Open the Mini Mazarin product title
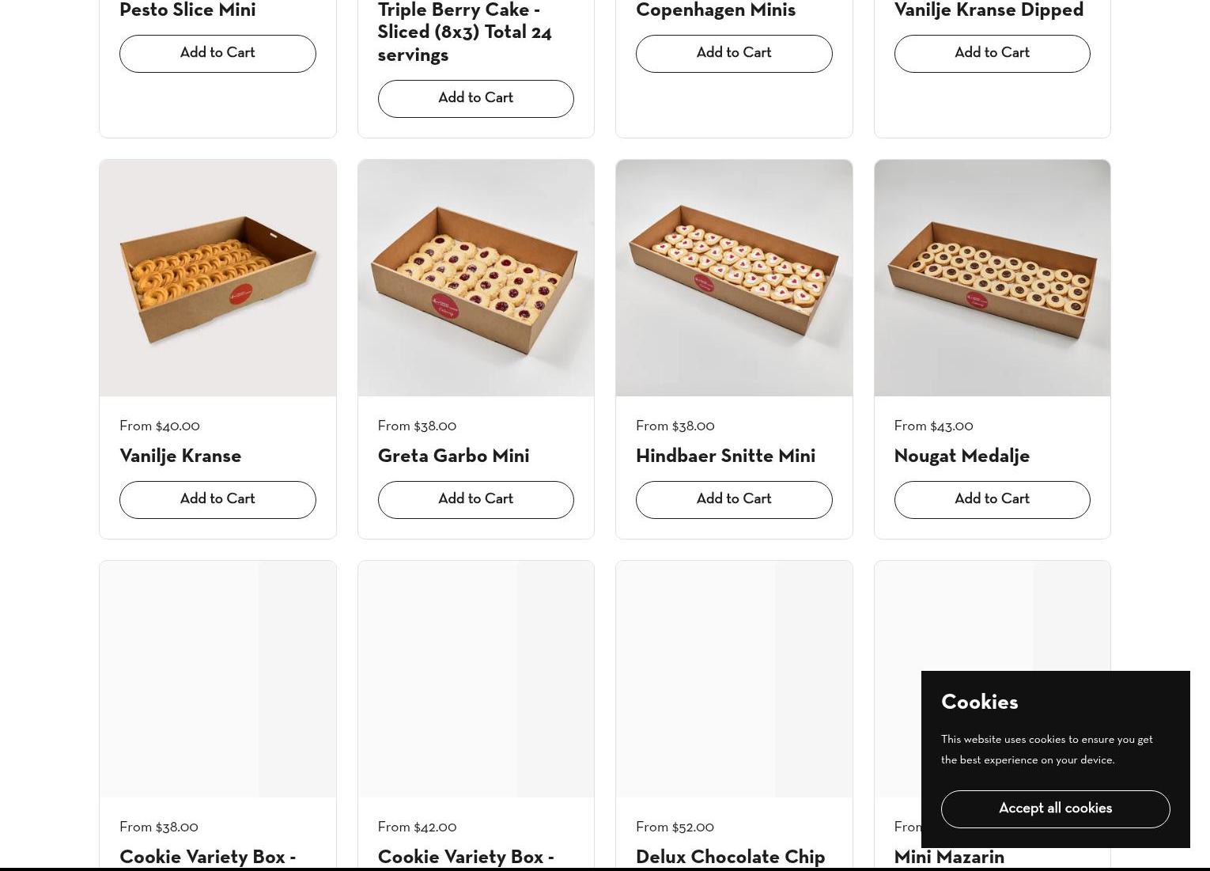This screenshot has width=1210, height=871. click(949, 858)
